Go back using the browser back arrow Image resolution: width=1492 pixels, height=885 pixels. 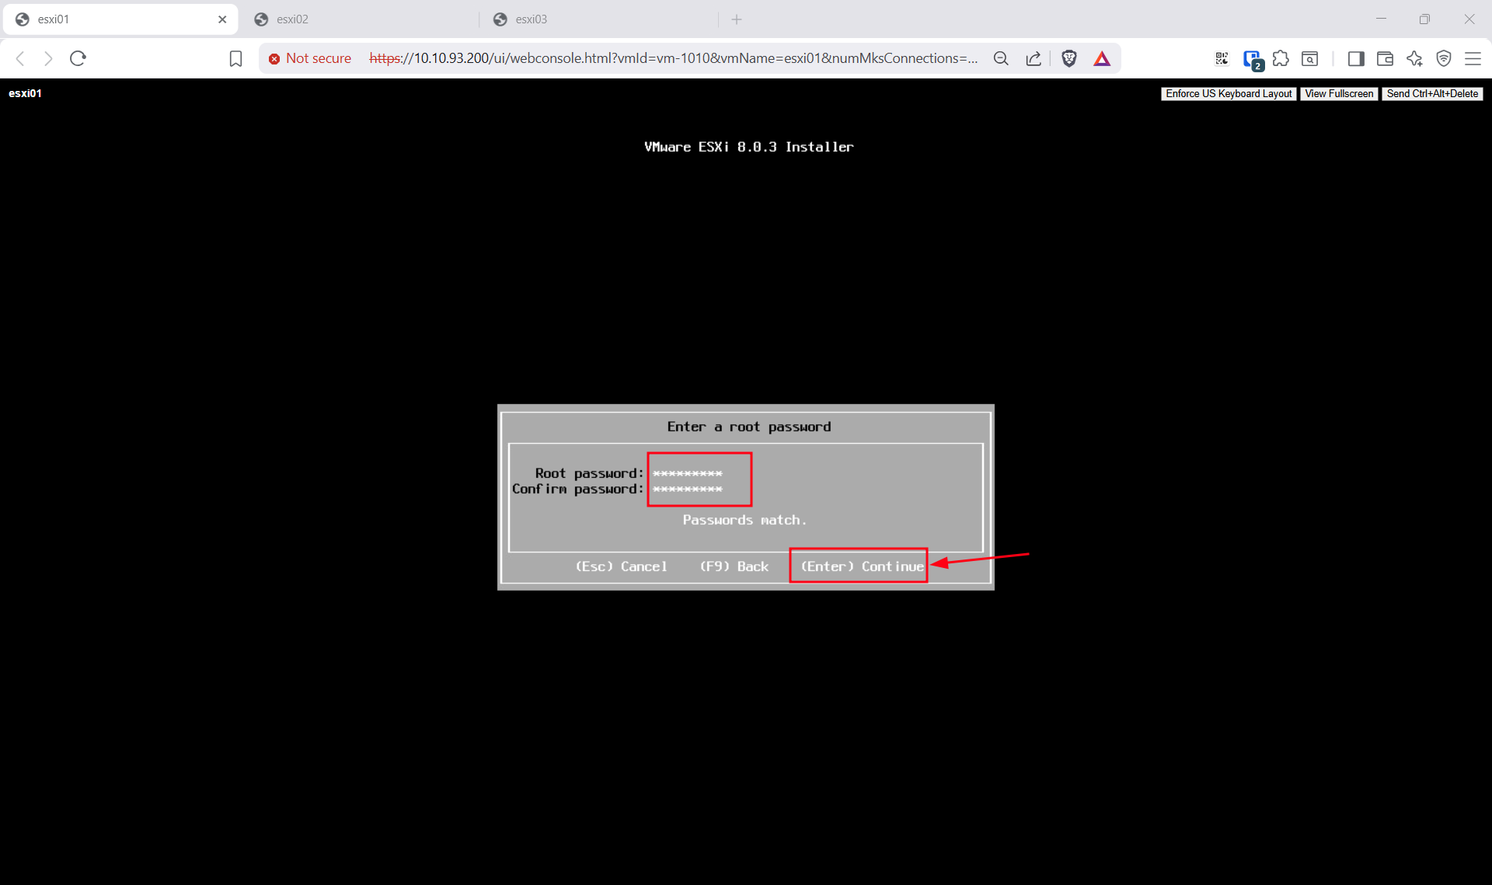coord(21,58)
